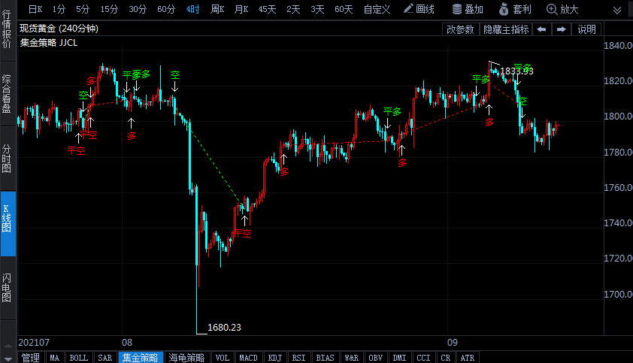The width and height of the screenshot is (633, 363).
Task: Select the 3天 period
Action: [x=317, y=9]
